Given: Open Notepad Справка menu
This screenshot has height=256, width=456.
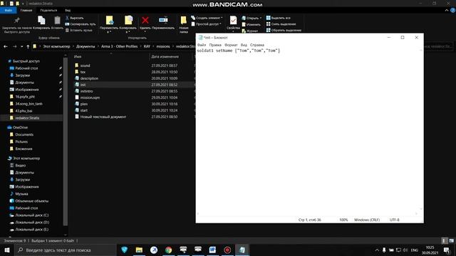Looking at the screenshot, I should pos(257,45).
